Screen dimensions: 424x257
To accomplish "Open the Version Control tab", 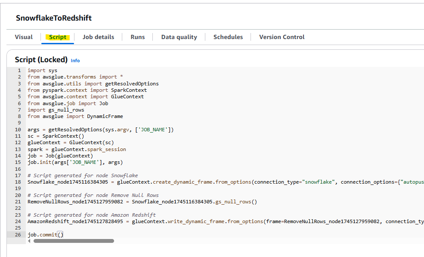I will pos(282,37).
